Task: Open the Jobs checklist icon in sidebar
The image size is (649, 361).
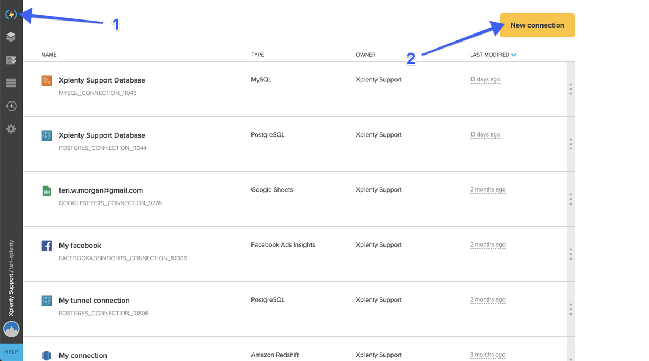Action: [x=11, y=60]
